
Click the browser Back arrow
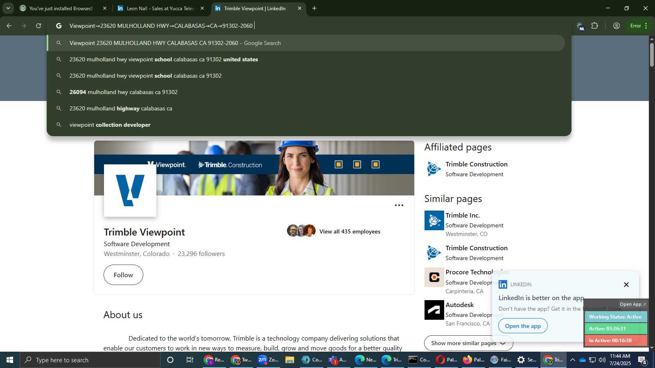pos(9,26)
